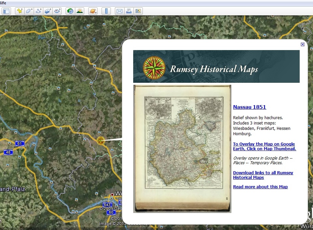Click the road 61 shield marker
The width and height of the screenshot is (313, 230).
[20, 144]
